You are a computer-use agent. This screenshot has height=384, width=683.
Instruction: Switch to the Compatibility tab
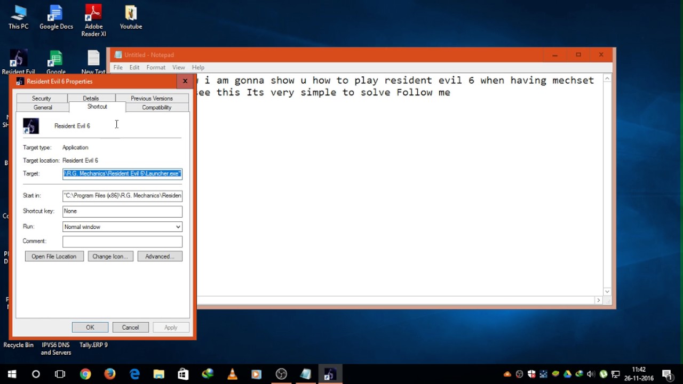[157, 107]
